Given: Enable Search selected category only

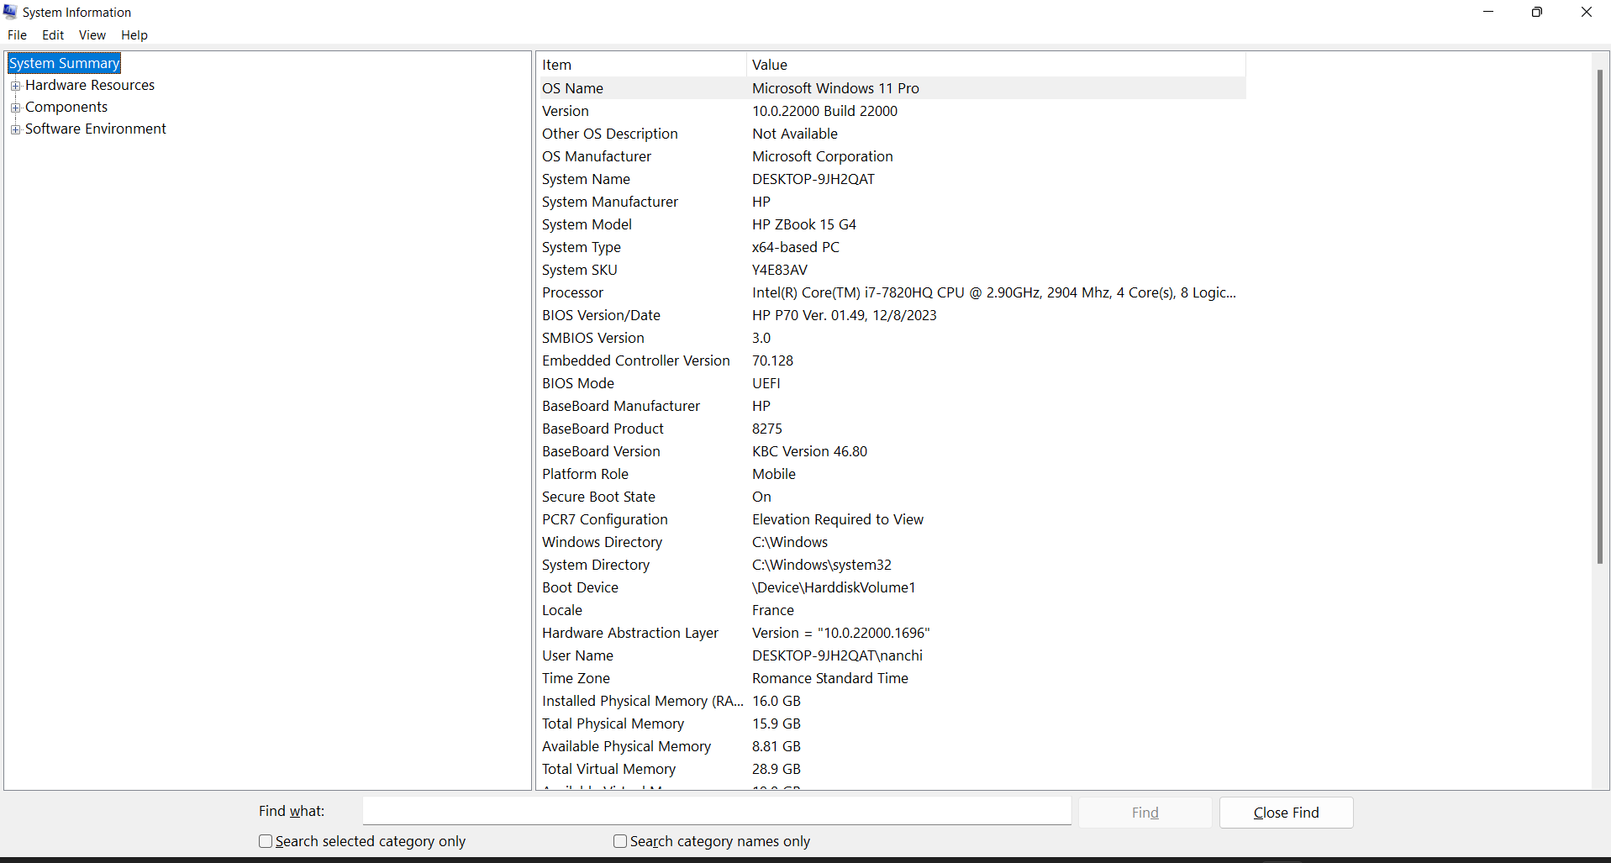Looking at the screenshot, I should click(266, 841).
